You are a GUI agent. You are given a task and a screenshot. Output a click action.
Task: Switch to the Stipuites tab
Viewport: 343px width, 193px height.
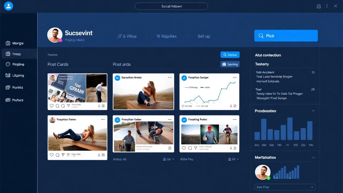(166, 36)
